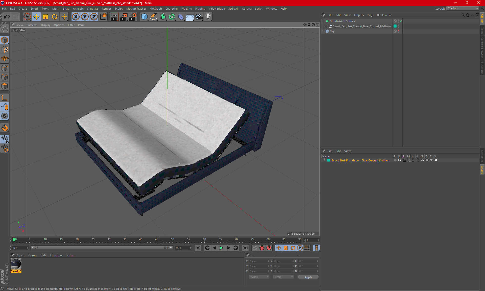The height and width of the screenshot is (291, 485).
Task: Toggle X axis lock
Action: click(76, 17)
